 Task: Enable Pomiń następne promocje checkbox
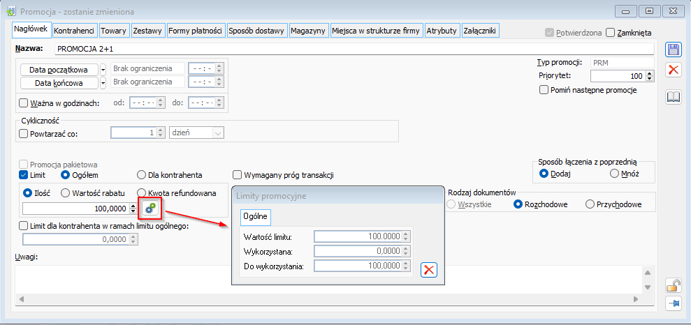pyautogui.click(x=544, y=90)
